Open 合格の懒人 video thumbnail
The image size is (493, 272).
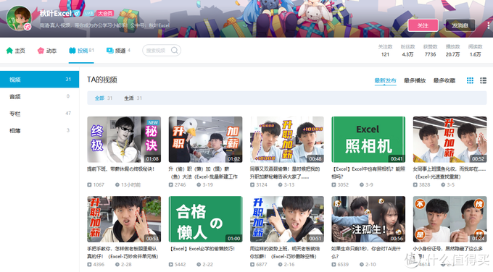205,219
